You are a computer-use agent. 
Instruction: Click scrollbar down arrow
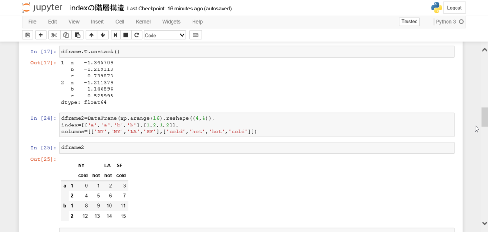tap(484, 223)
